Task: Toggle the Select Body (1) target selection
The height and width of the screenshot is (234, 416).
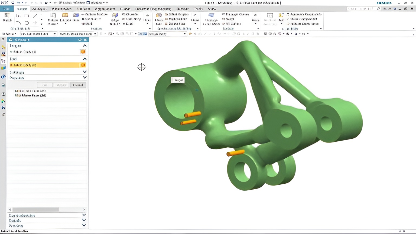Action: point(24,52)
